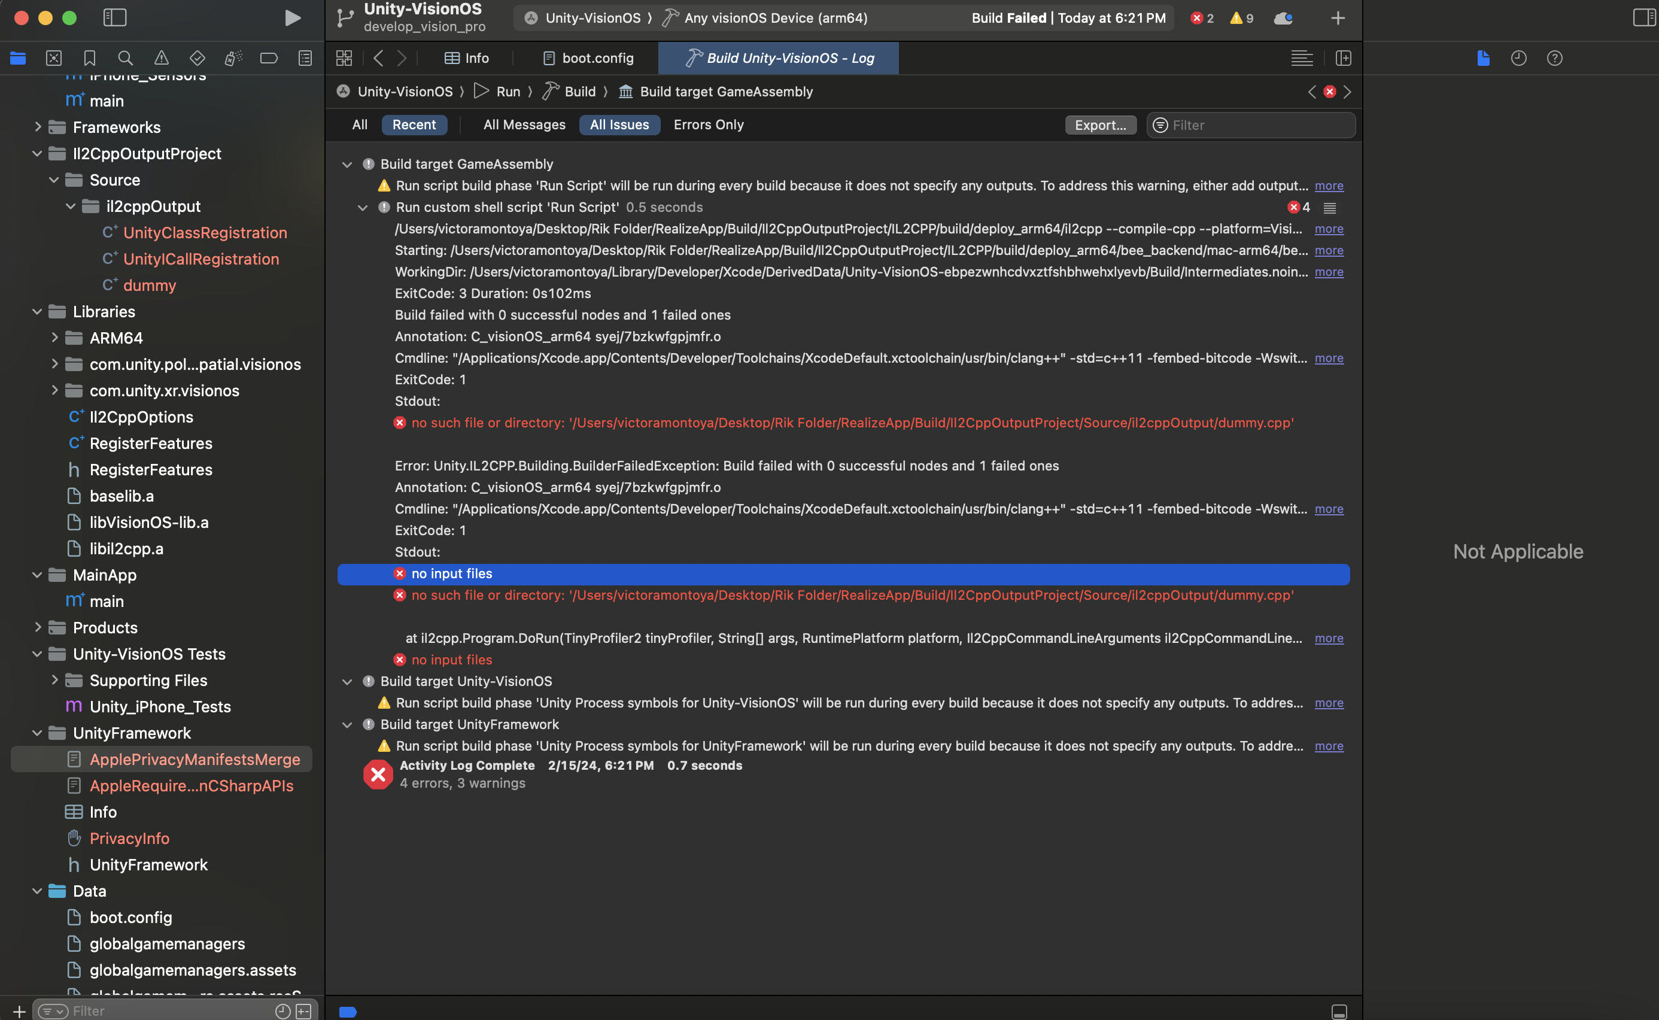
Task: Jump to next issue arrow
Action: (x=1347, y=92)
